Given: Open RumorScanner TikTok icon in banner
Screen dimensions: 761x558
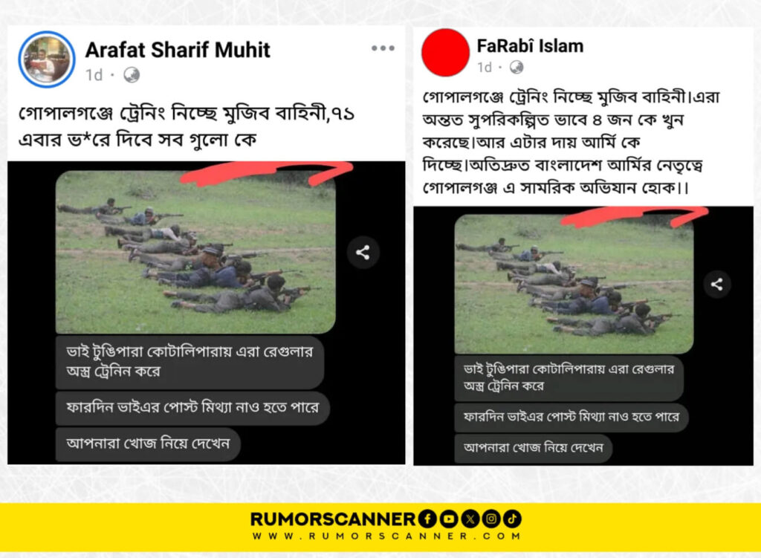Looking at the screenshot, I should [x=512, y=519].
